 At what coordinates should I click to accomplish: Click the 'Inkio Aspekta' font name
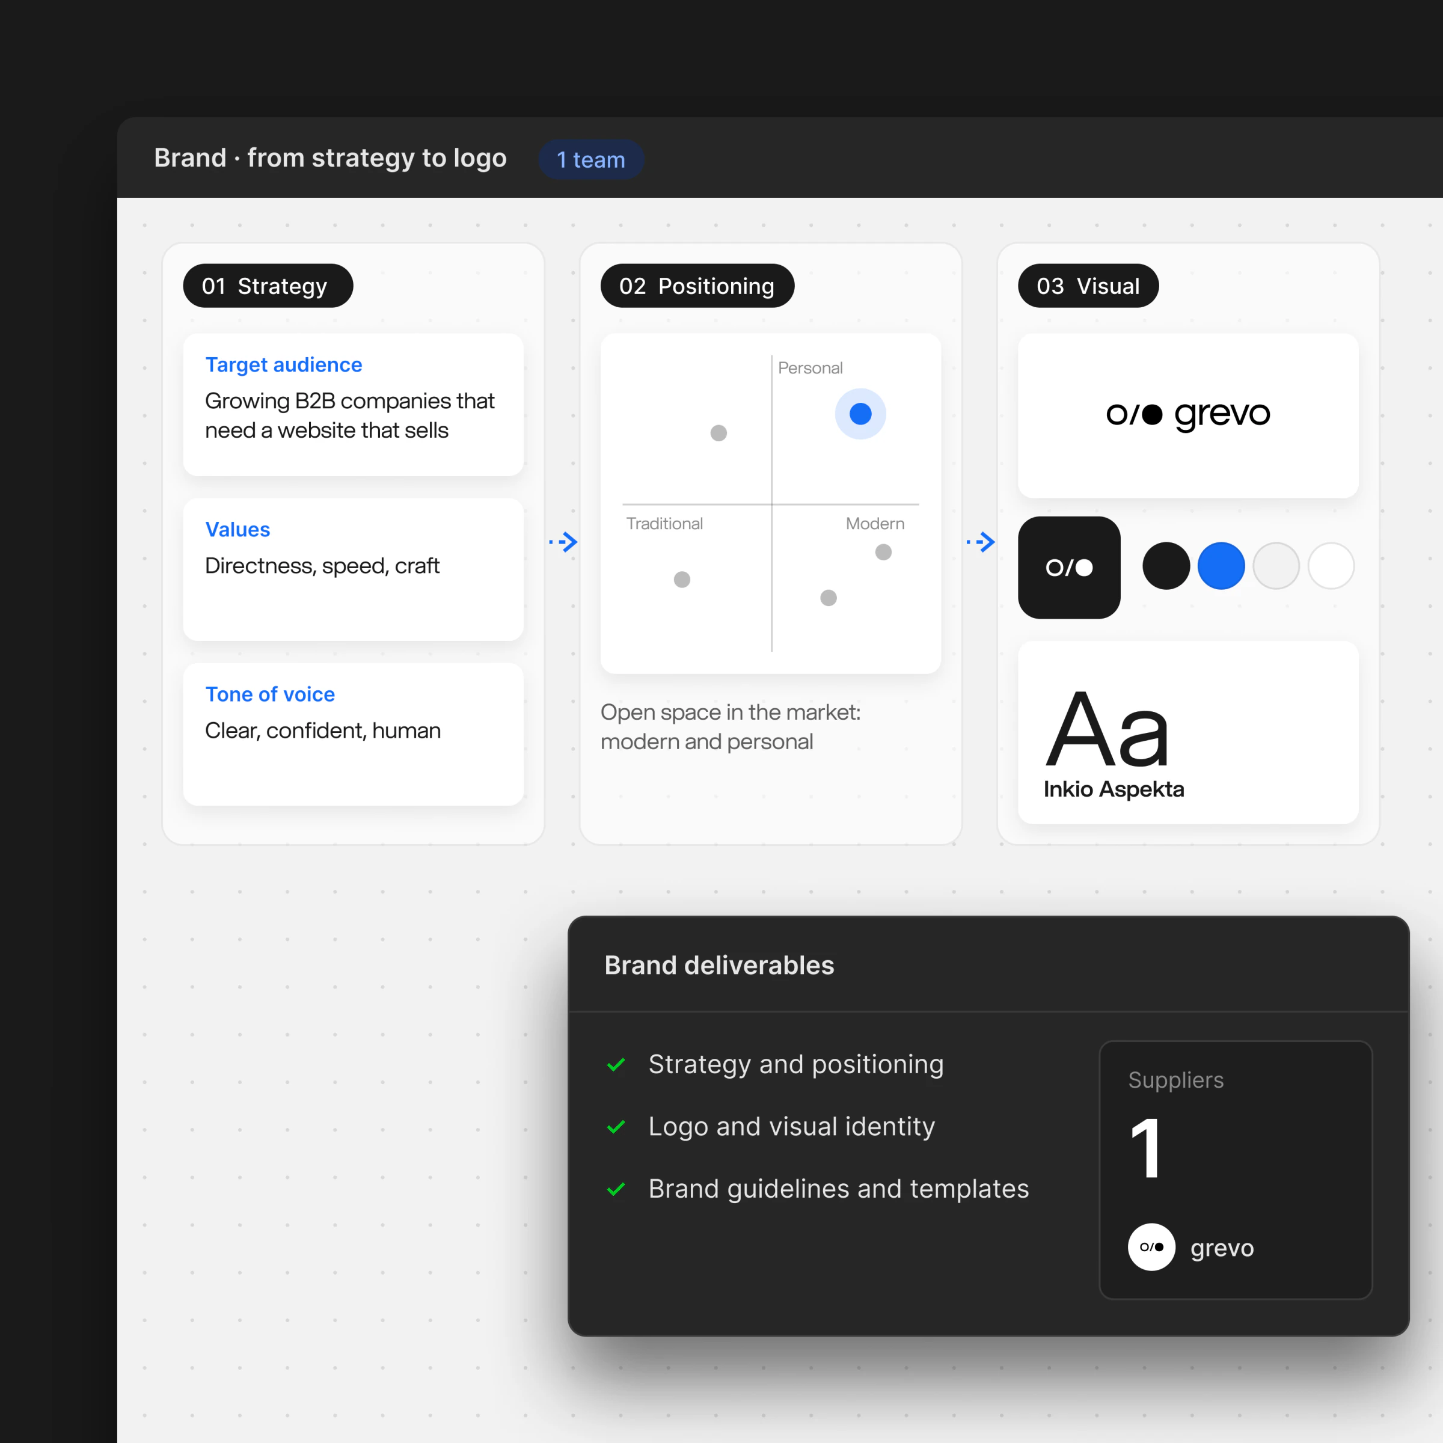1114,789
